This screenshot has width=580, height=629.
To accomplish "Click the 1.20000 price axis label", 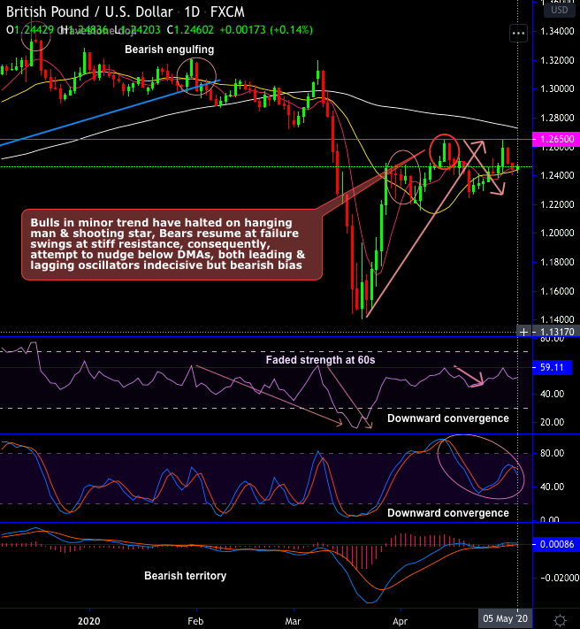I will click(x=557, y=233).
